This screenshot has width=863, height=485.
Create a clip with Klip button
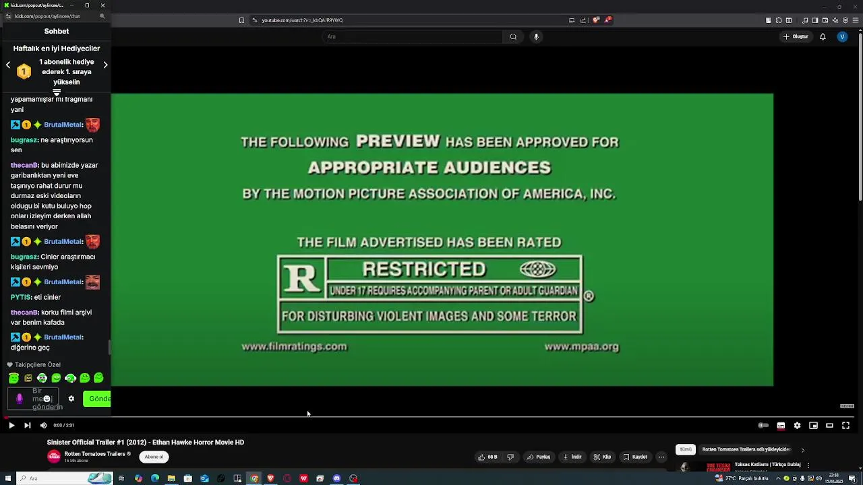coord(601,457)
